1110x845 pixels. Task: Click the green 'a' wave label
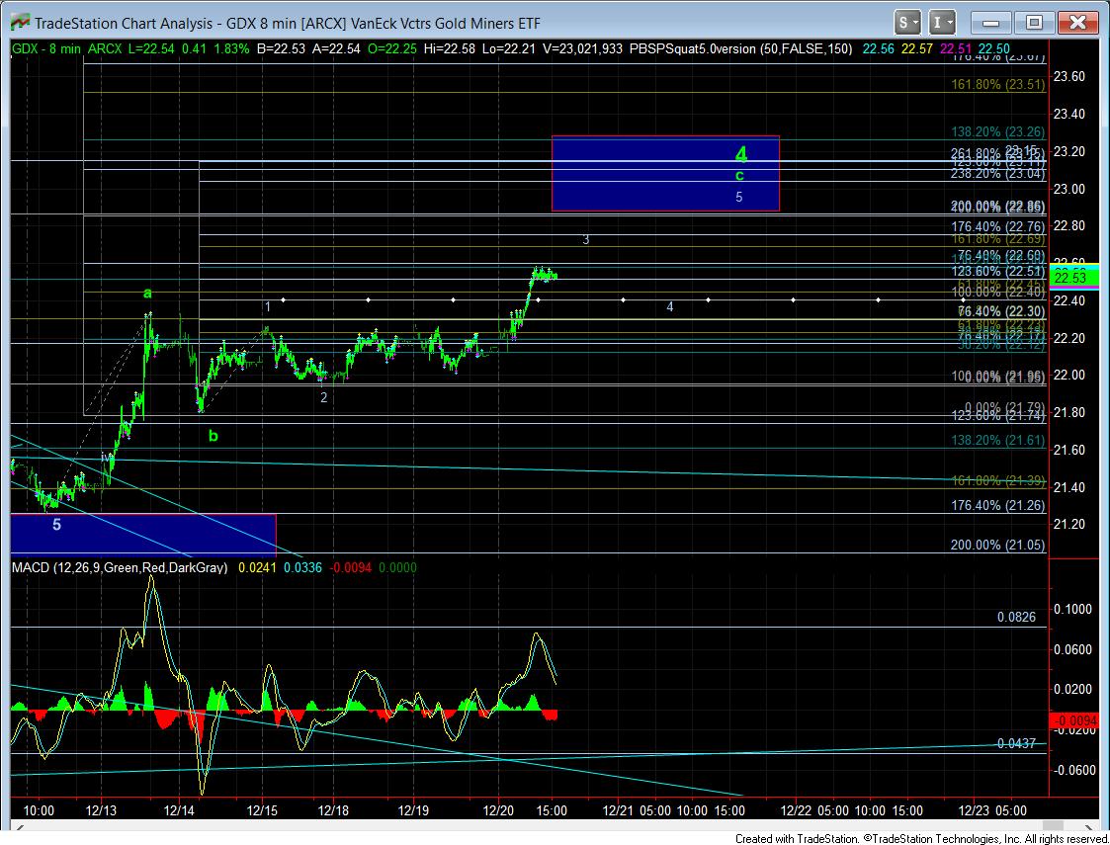pyautogui.click(x=147, y=293)
